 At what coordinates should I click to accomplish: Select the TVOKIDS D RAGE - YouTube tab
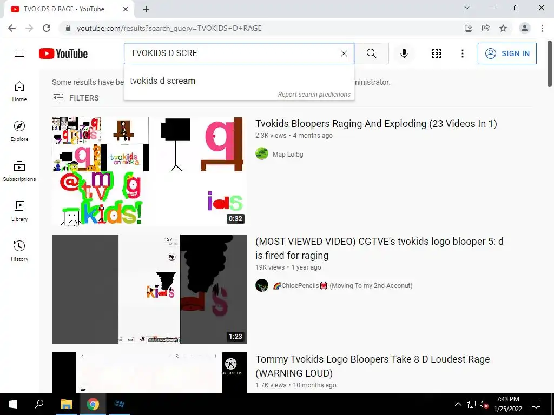point(69,9)
